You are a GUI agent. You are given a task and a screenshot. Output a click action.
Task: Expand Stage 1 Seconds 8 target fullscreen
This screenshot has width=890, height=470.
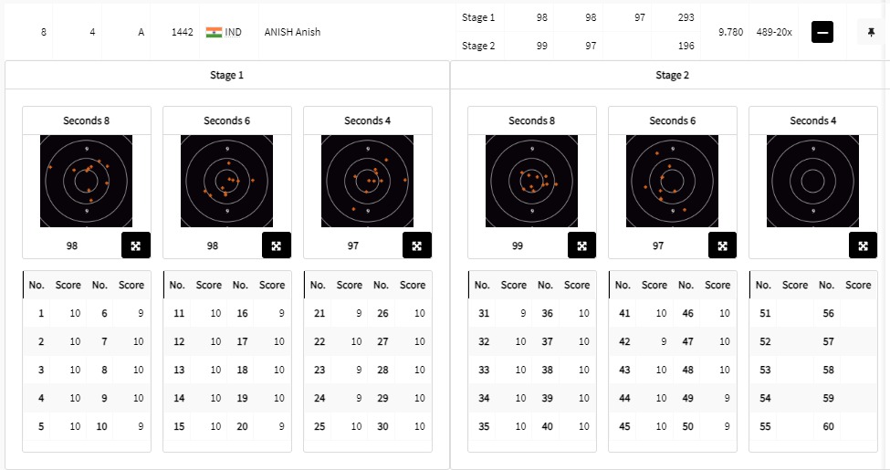pyautogui.click(x=136, y=245)
